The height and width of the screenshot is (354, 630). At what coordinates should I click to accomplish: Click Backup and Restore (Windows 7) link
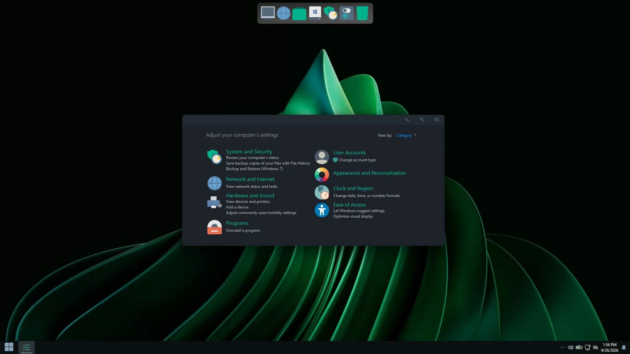pos(254,169)
